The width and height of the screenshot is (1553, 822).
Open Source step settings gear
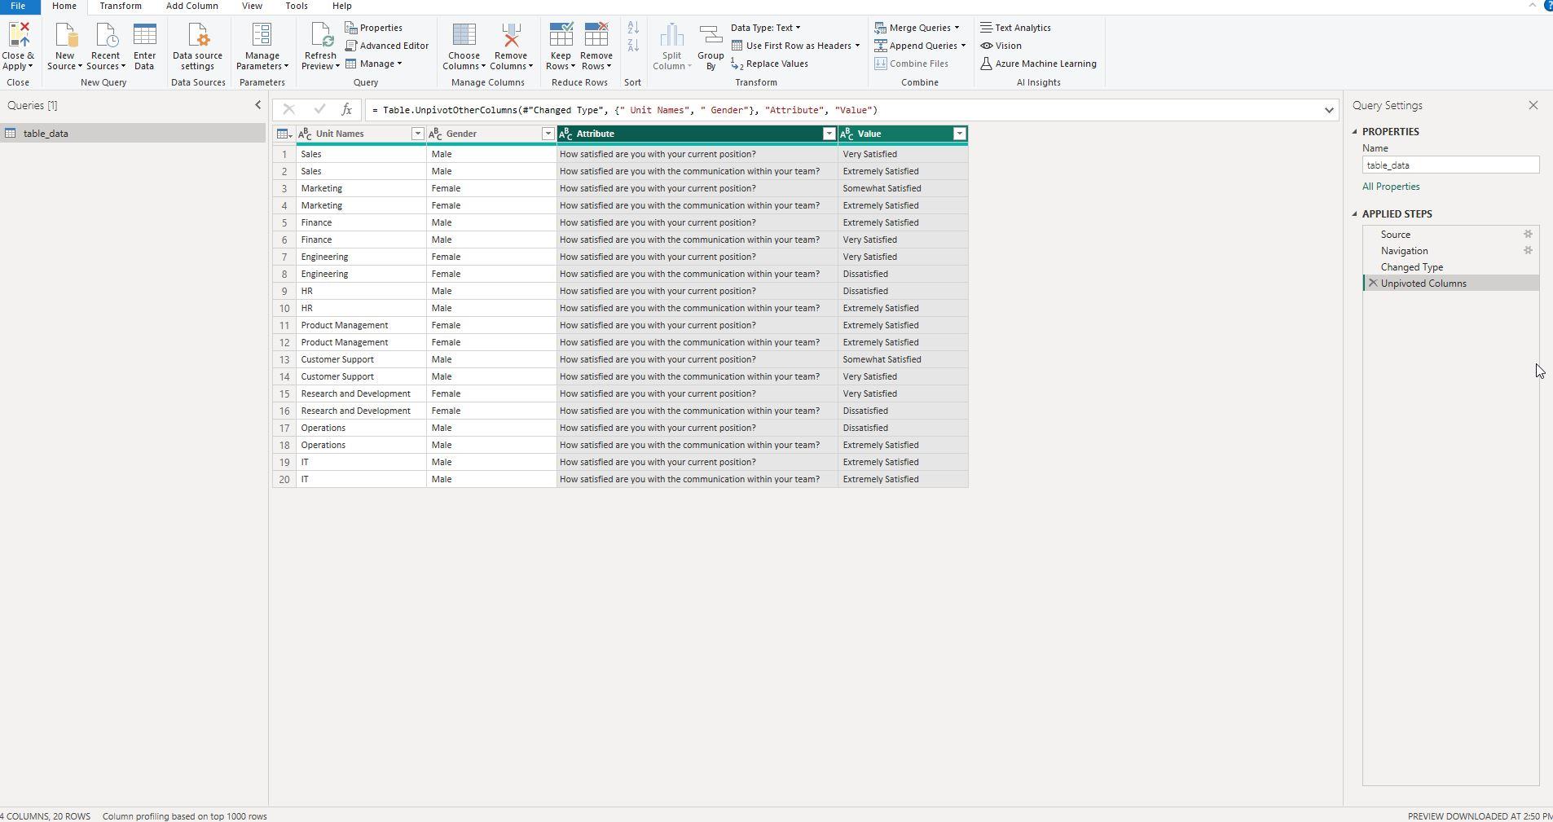1529,234
